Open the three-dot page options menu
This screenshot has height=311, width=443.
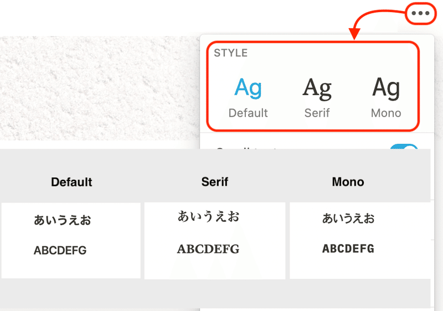point(420,13)
